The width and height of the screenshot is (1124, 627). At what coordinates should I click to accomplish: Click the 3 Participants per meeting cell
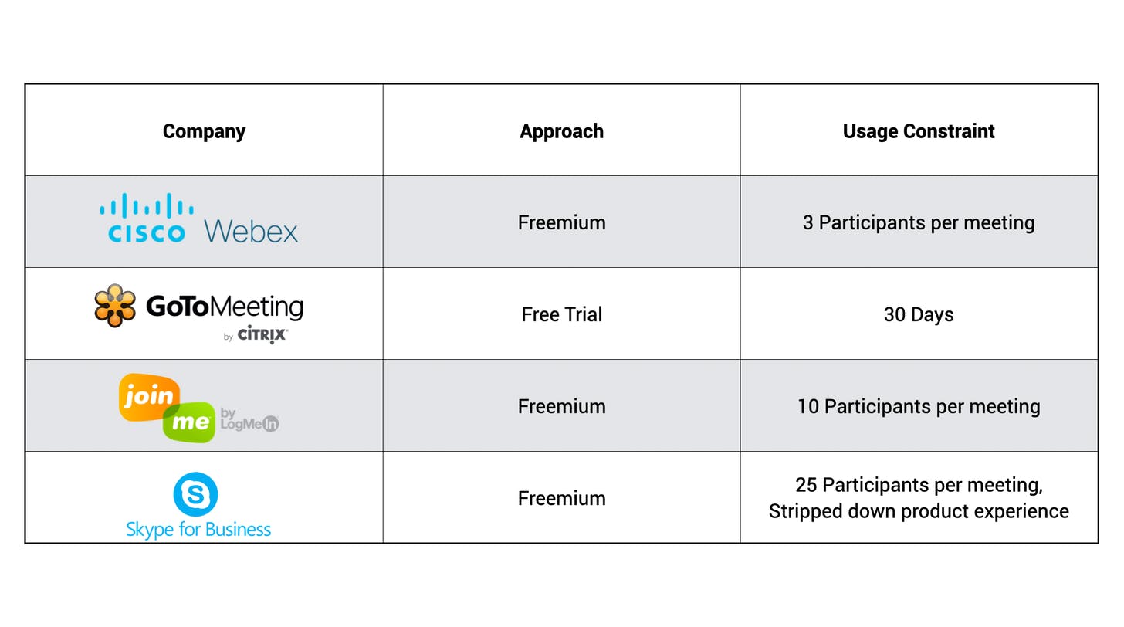coord(919,222)
